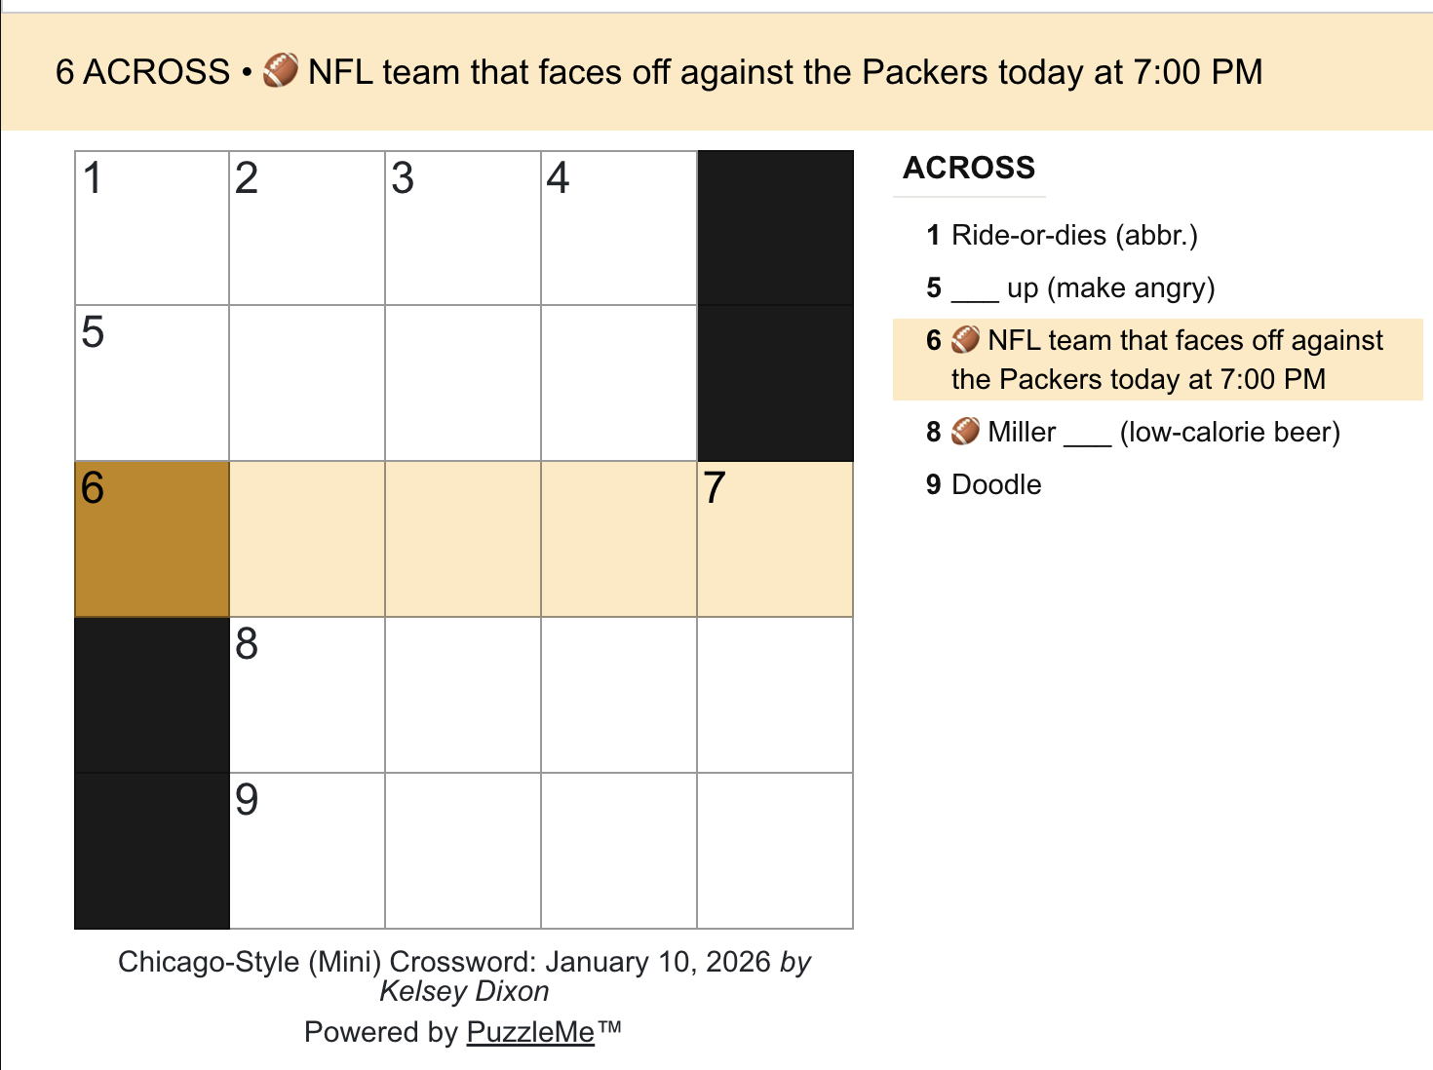Screen dimensions: 1433x1070
Task: Select the 1 Across clue Ride-or-dies
Action: click(1073, 236)
